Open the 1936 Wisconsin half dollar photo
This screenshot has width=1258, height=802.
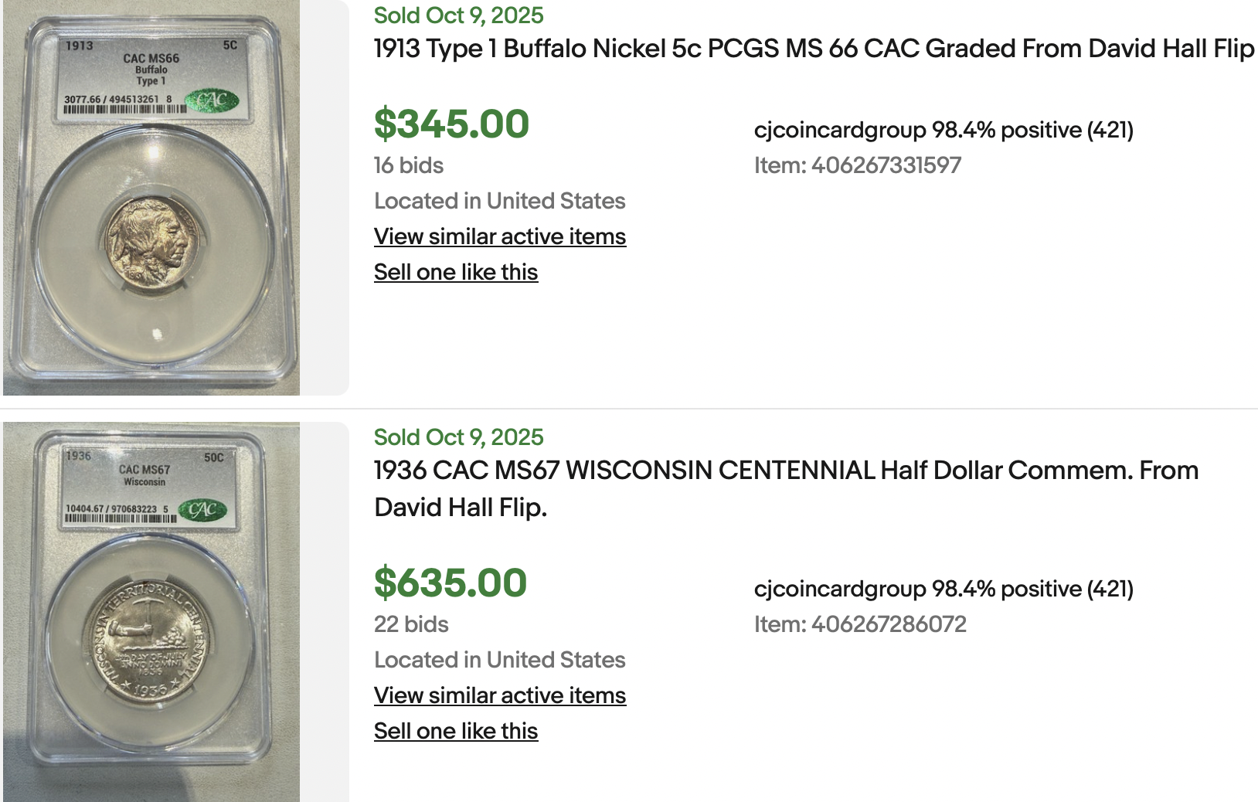151,611
